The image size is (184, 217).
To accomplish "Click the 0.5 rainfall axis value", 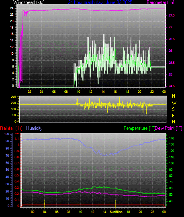I will point(17,175).
